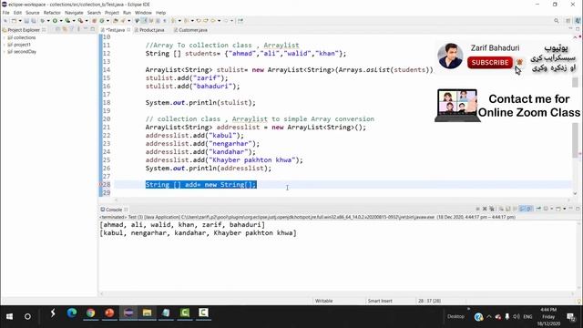
Task: Open the Open Console dropdown arrow
Action: coord(565,209)
